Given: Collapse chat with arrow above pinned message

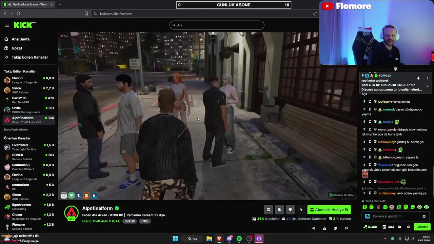Looking at the screenshot, I should [x=395, y=69].
